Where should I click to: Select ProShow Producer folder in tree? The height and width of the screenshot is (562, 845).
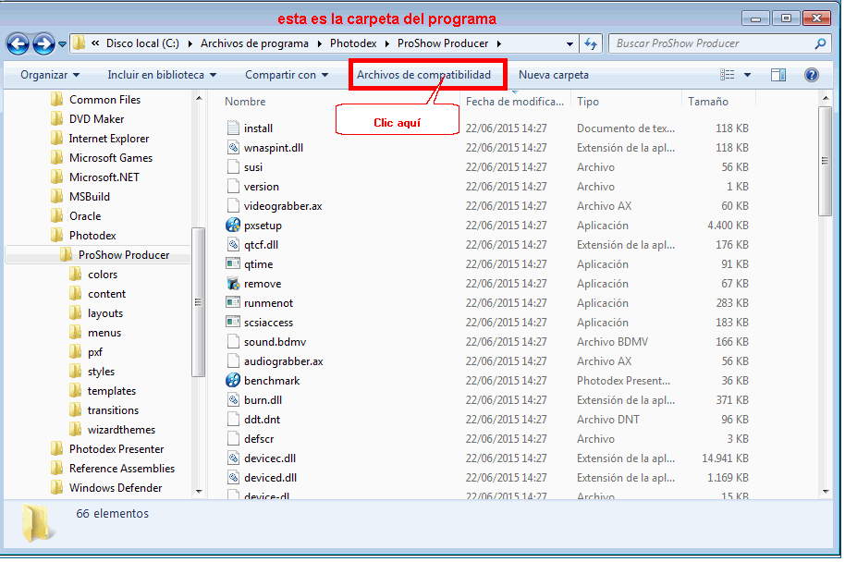point(115,255)
